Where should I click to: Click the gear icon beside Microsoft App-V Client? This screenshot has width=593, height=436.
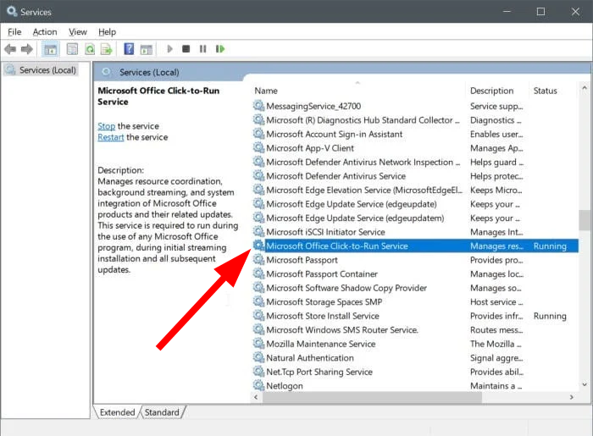pyautogui.click(x=258, y=147)
